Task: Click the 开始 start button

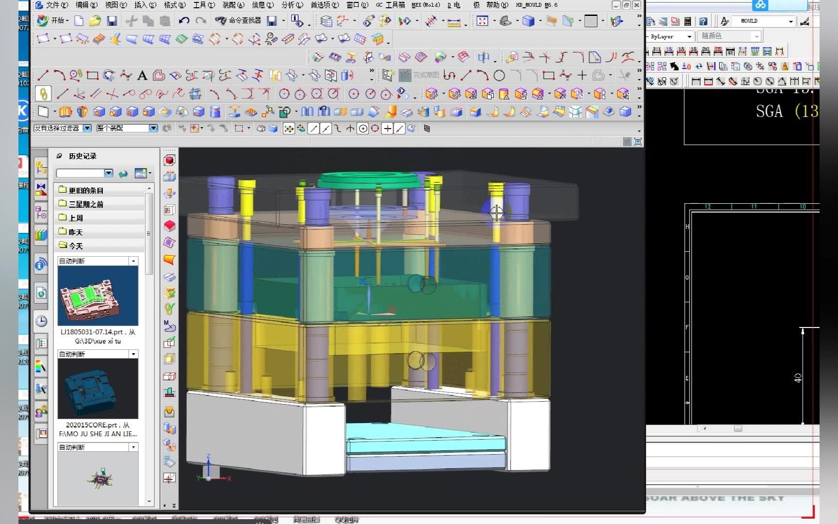Action: coord(52,20)
